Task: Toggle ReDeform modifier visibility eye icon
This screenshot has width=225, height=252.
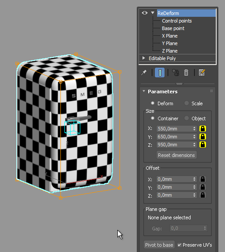Action: 145,13
